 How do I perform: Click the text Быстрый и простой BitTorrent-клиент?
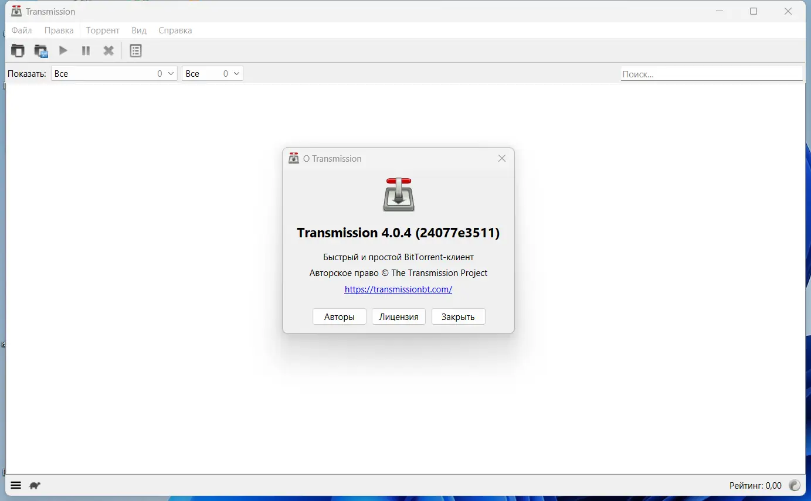coord(399,257)
